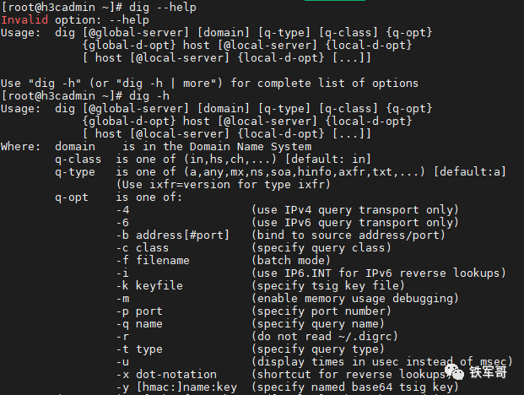The image size is (524, 395).
Task: Click the "[default:a]" text
Action: 469,172
